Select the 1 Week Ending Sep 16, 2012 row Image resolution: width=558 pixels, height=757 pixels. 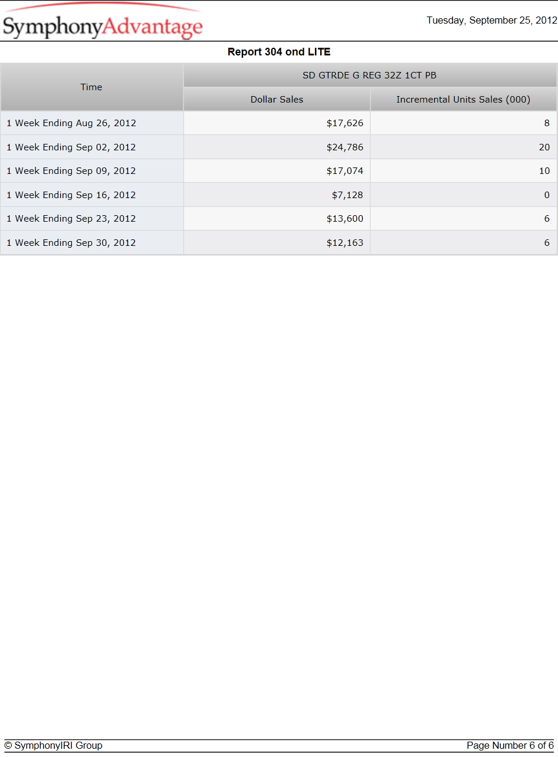pos(279,195)
